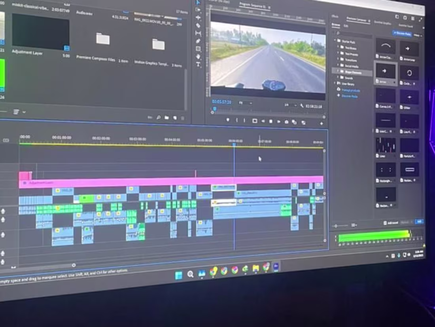Collapse the Starter Pack folder
This screenshot has width=435, height=327.
click(335, 40)
